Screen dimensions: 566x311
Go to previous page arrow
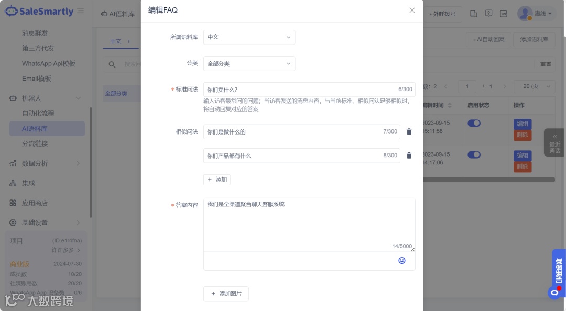[445, 86]
